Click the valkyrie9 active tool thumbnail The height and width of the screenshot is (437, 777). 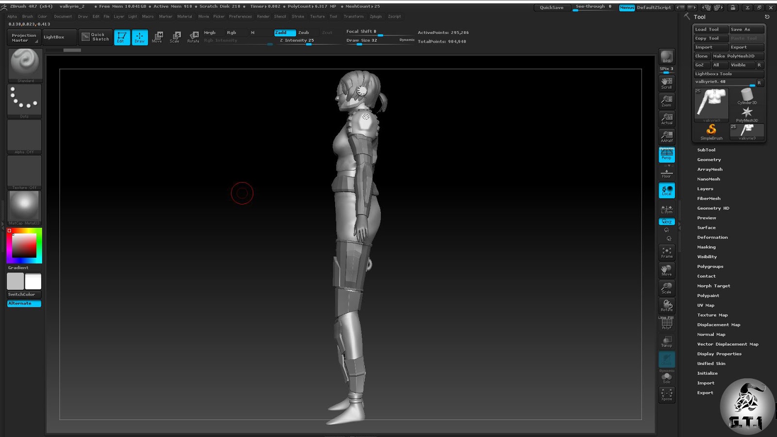[711, 103]
